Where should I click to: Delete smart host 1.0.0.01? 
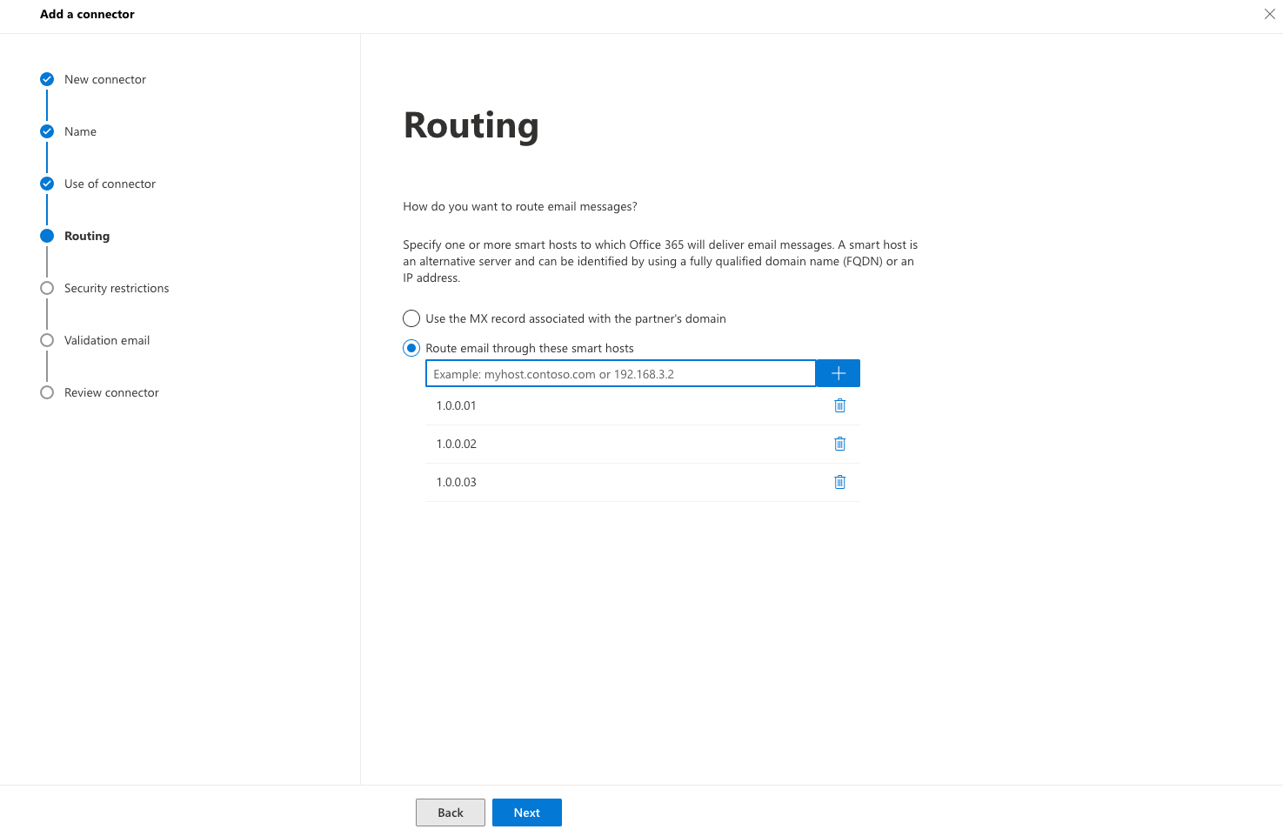(x=839, y=405)
